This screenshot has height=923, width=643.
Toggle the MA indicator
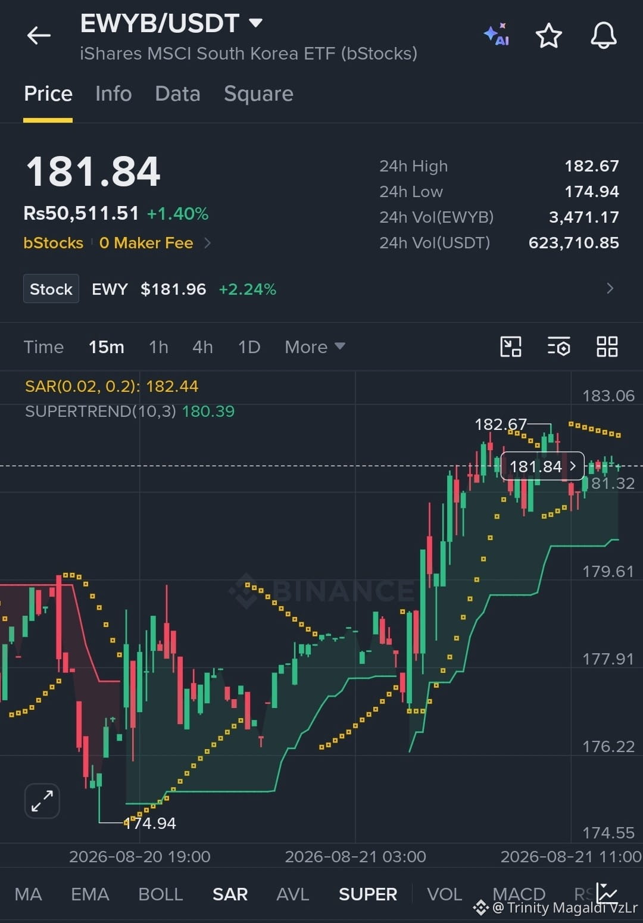[x=28, y=894]
